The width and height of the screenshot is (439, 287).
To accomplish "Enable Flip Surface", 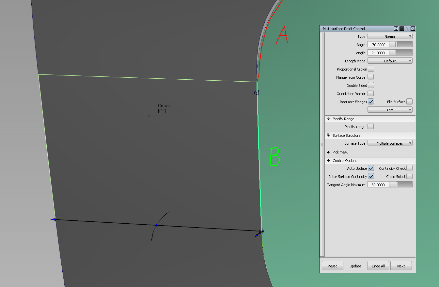I will (410, 101).
